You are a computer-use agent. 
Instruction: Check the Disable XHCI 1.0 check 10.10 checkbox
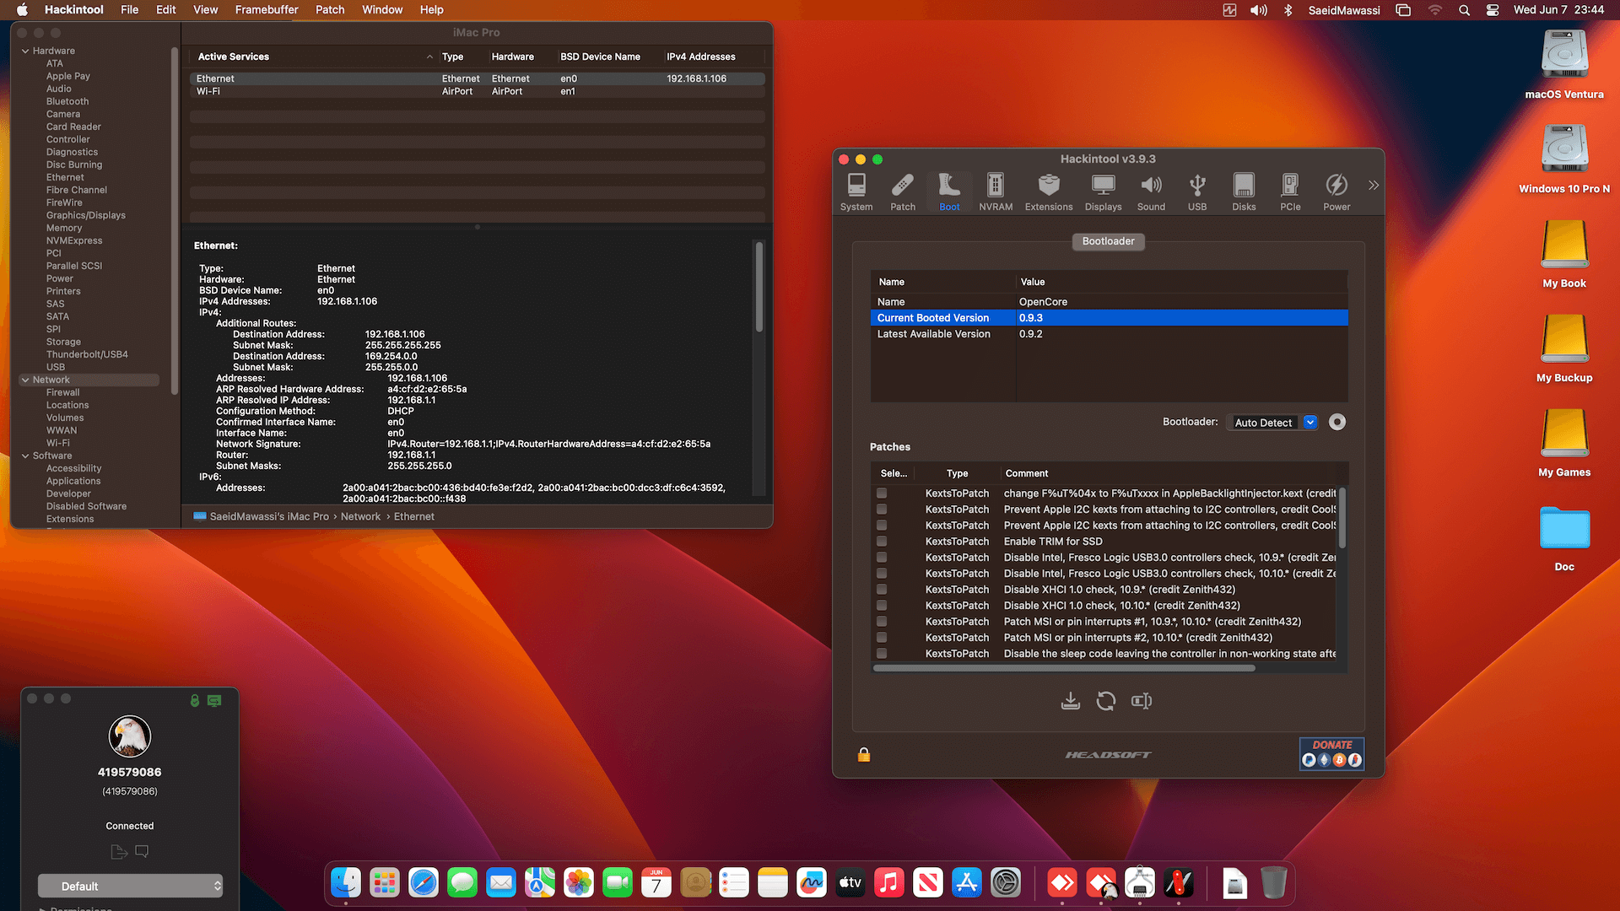(x=882, y=606)
